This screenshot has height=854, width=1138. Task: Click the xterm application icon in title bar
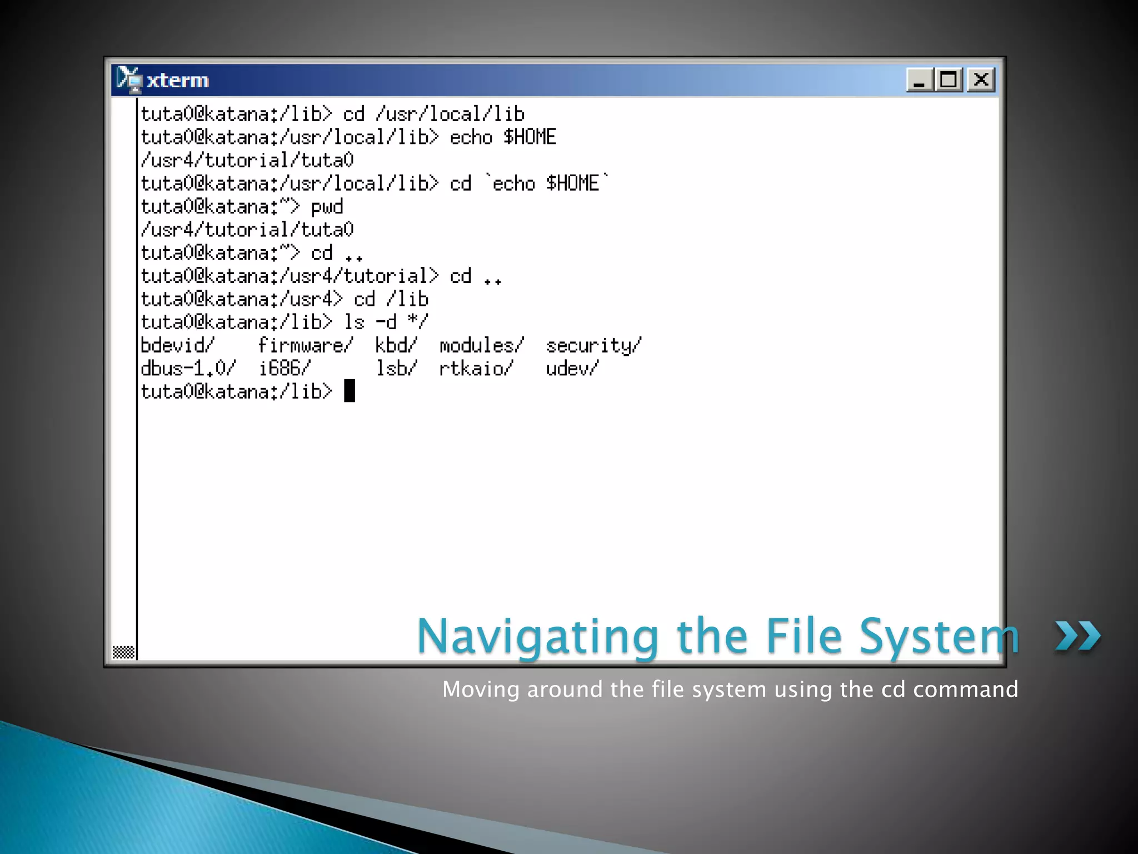click(x=129, y=80)
